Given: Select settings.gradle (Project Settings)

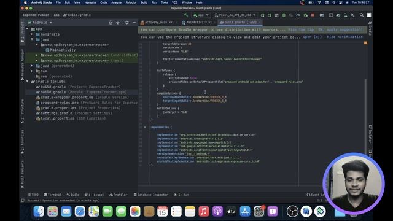Looking at the screenshot, I should point(74,113).
